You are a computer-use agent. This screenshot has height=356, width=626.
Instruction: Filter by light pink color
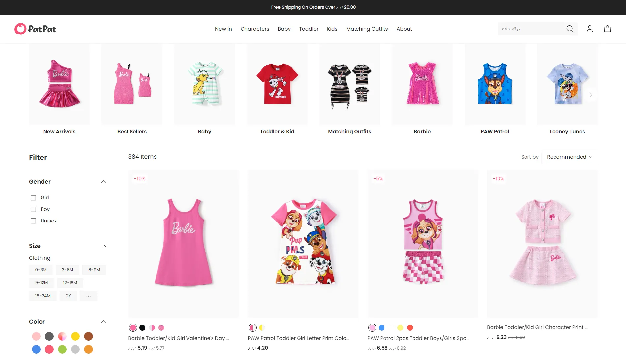pos(36,336)
